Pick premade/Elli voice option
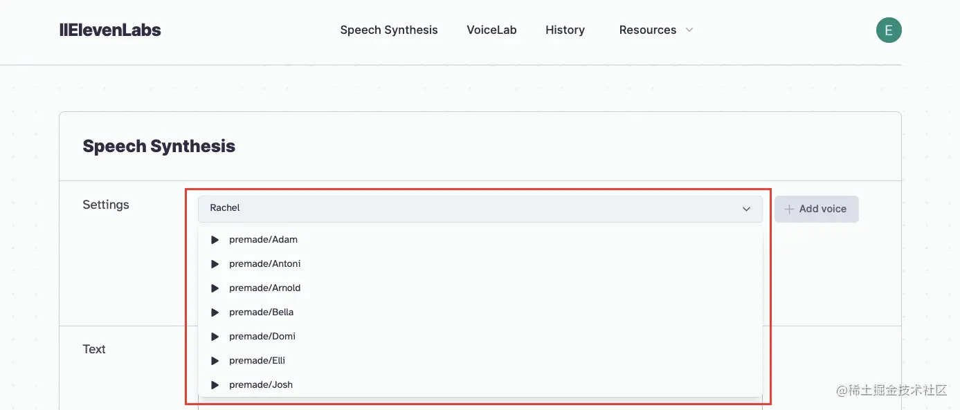 [480, 361]
